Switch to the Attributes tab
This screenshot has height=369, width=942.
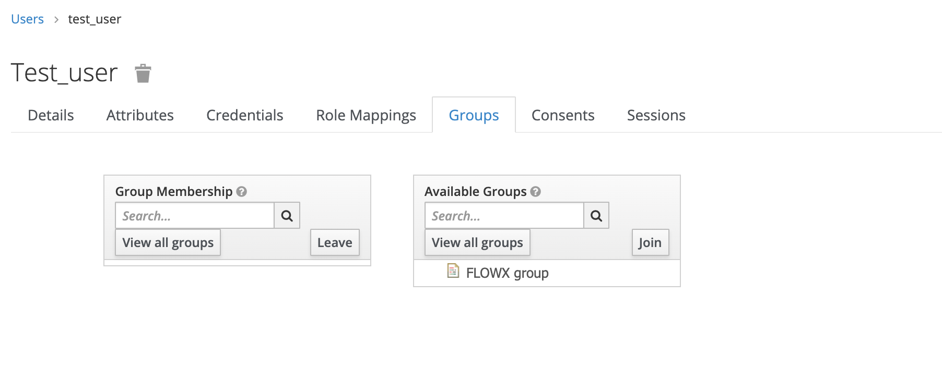tap(140, 115)
